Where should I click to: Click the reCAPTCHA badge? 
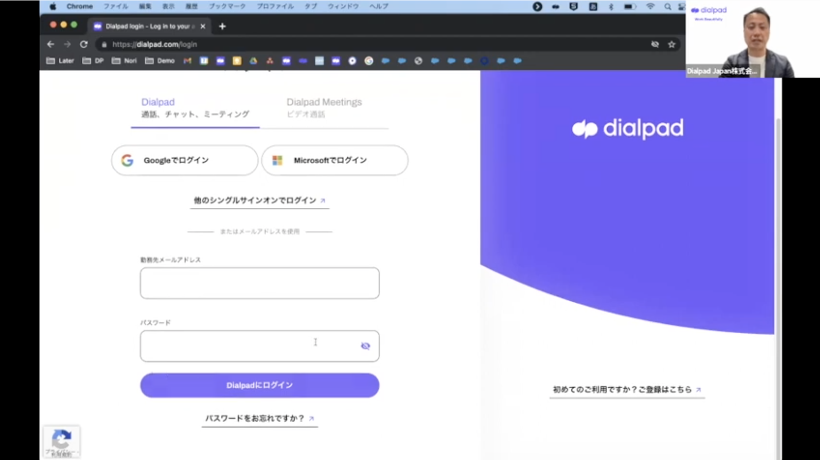pos(62,442)
